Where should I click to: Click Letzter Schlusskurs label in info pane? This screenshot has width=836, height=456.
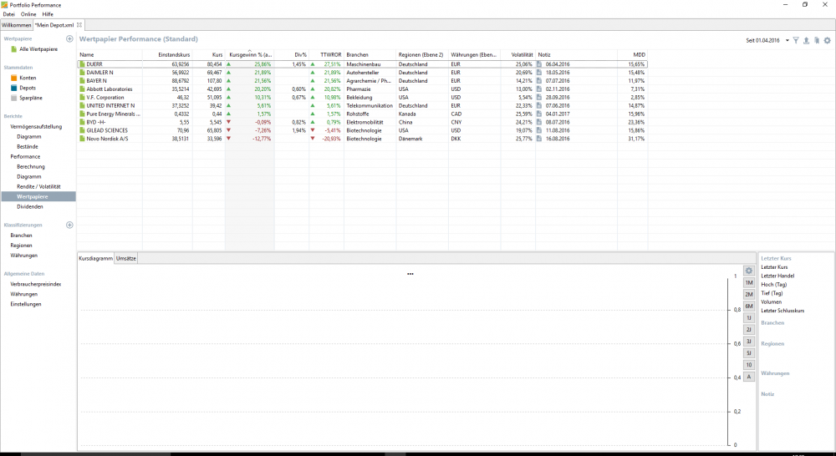point(782,311)
